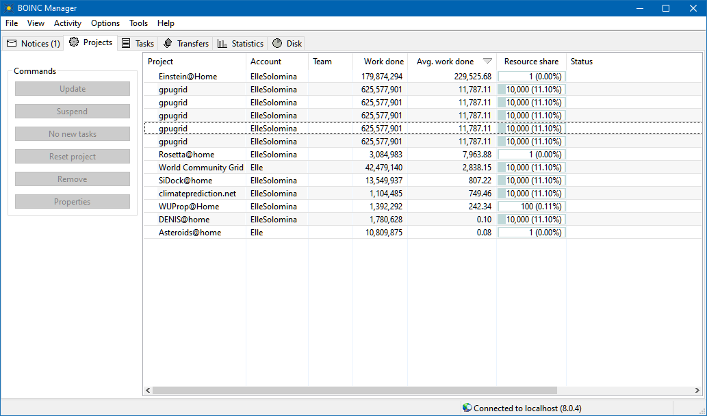Select the Einstein@Home project row
The width and height of the screenshot is (707, 416).
(423, 77)
